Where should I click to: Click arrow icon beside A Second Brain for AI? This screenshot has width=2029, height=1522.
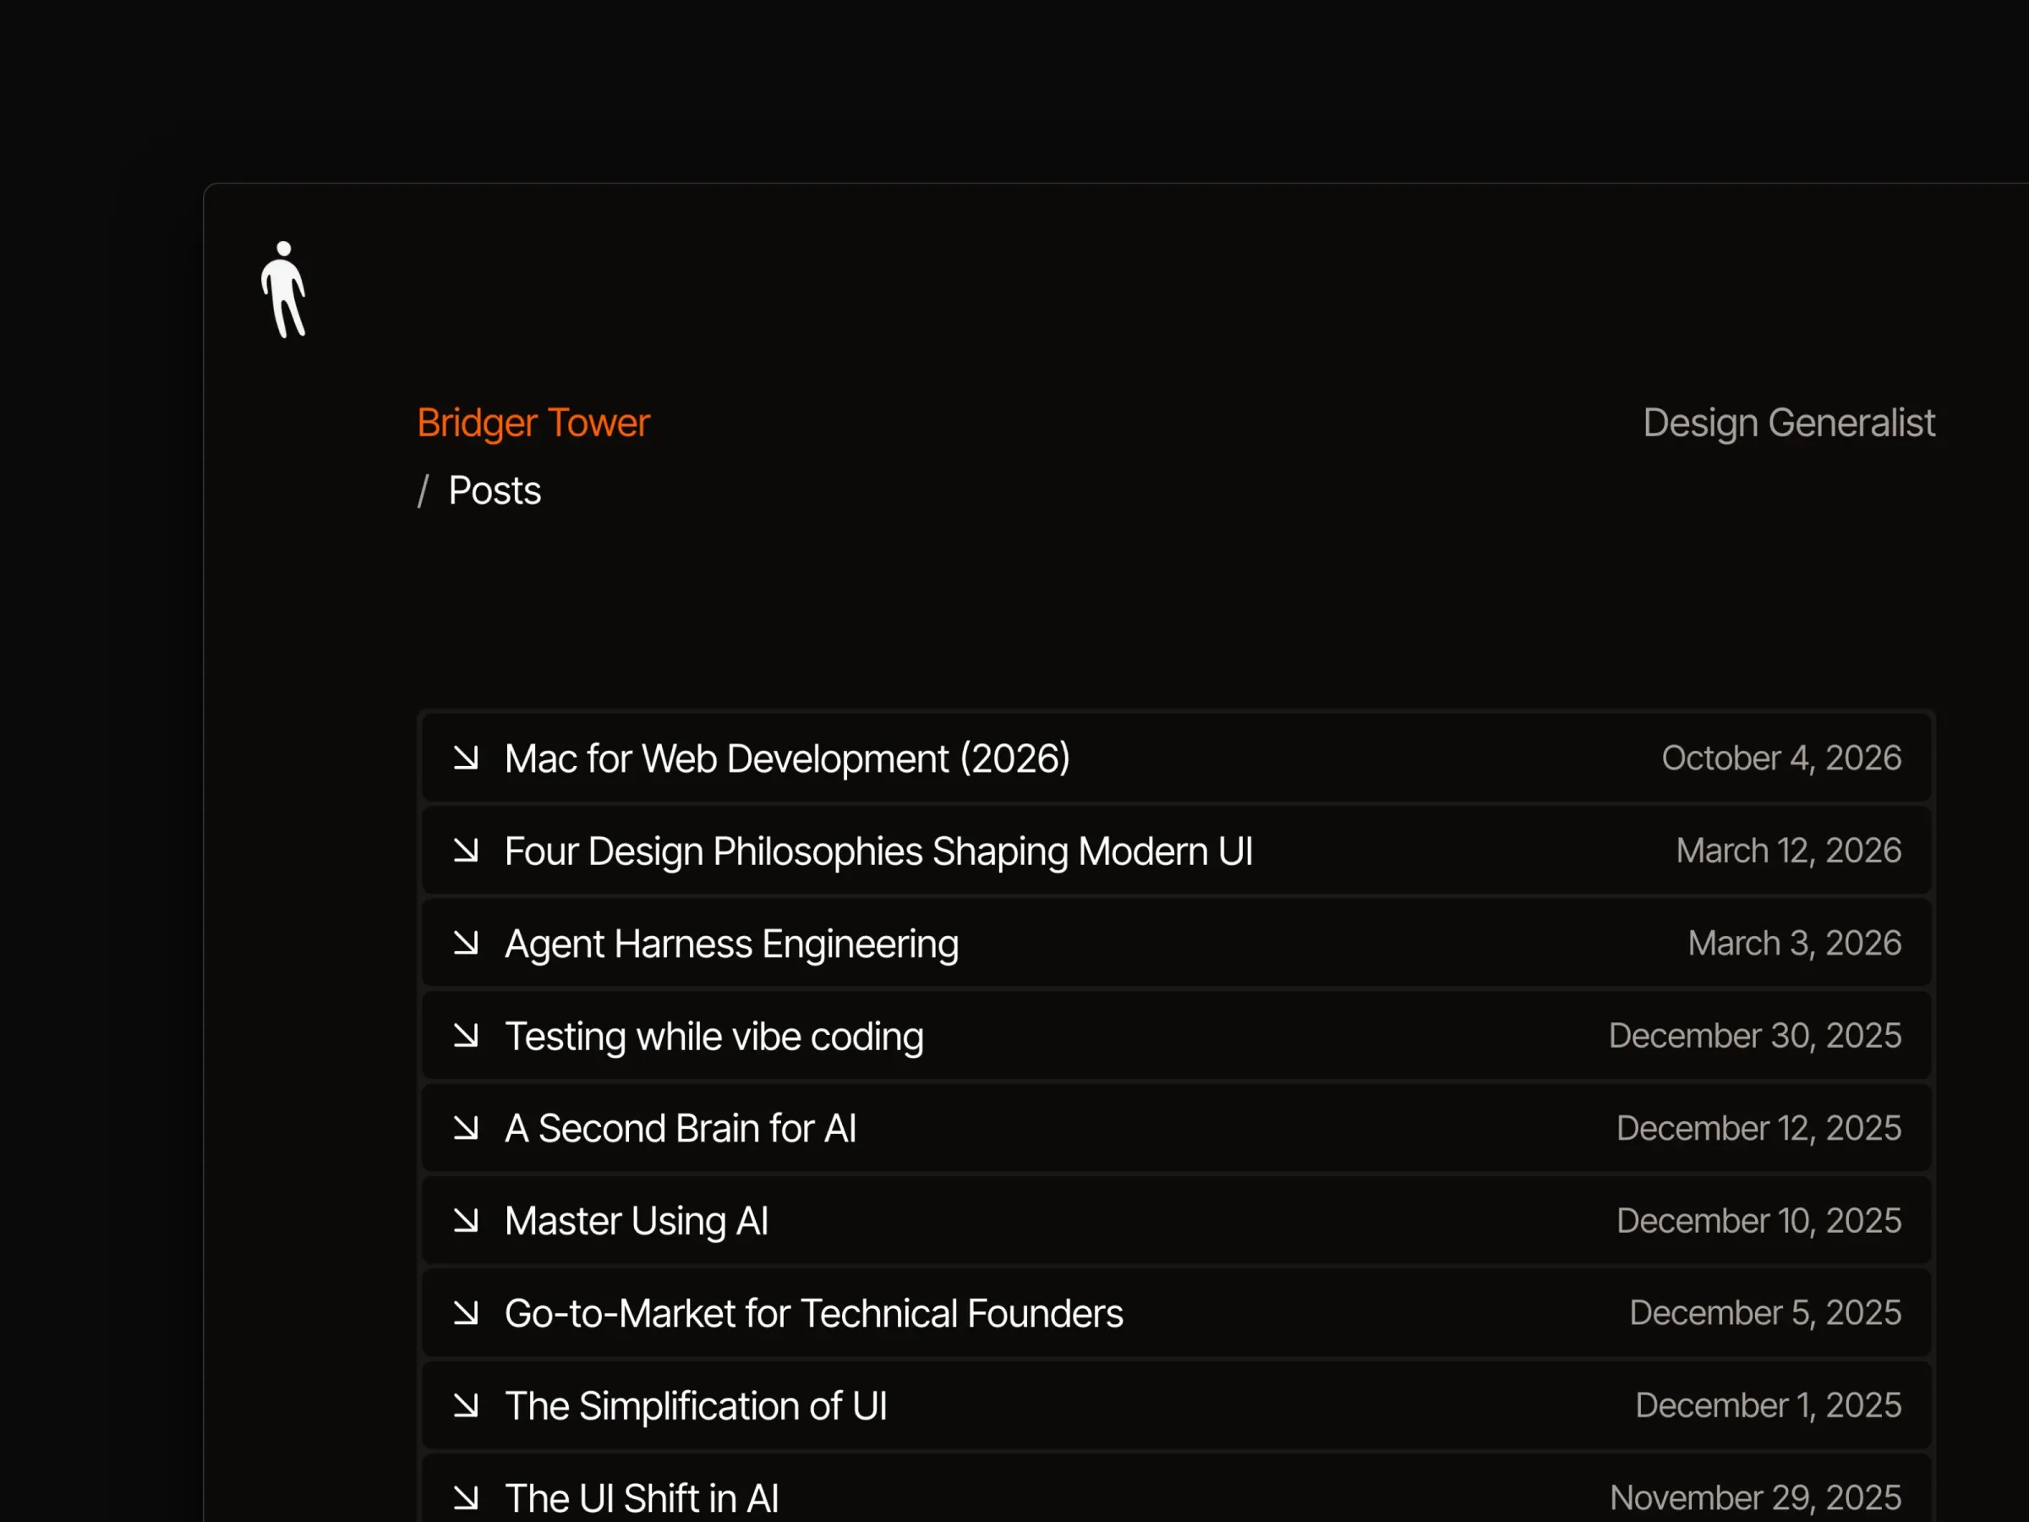point(466,1129)
